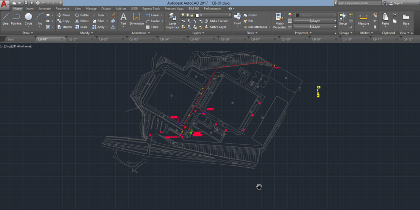Click the Rotate tool
Viewport: 420px width, 210px height.
(x=82, y=15)
